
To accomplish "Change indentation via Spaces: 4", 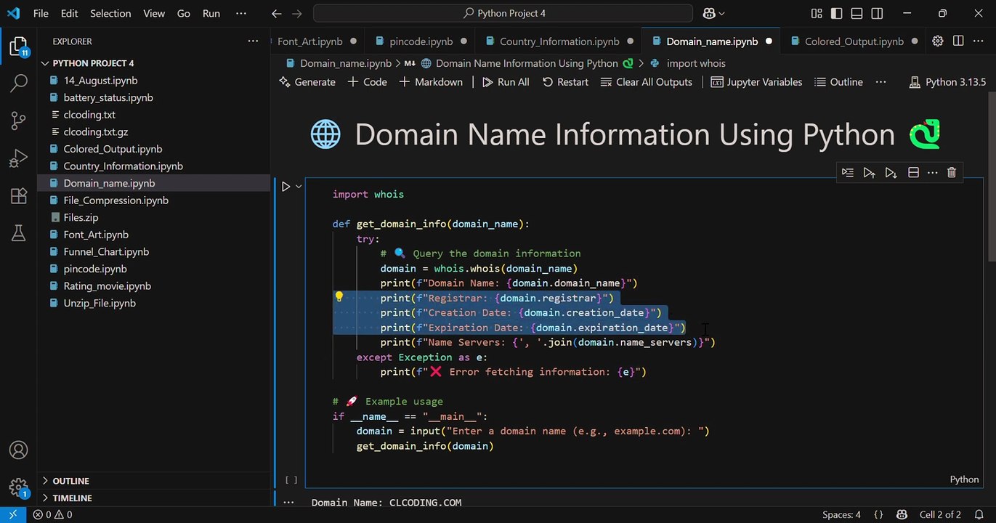I will tap(841, 514).
